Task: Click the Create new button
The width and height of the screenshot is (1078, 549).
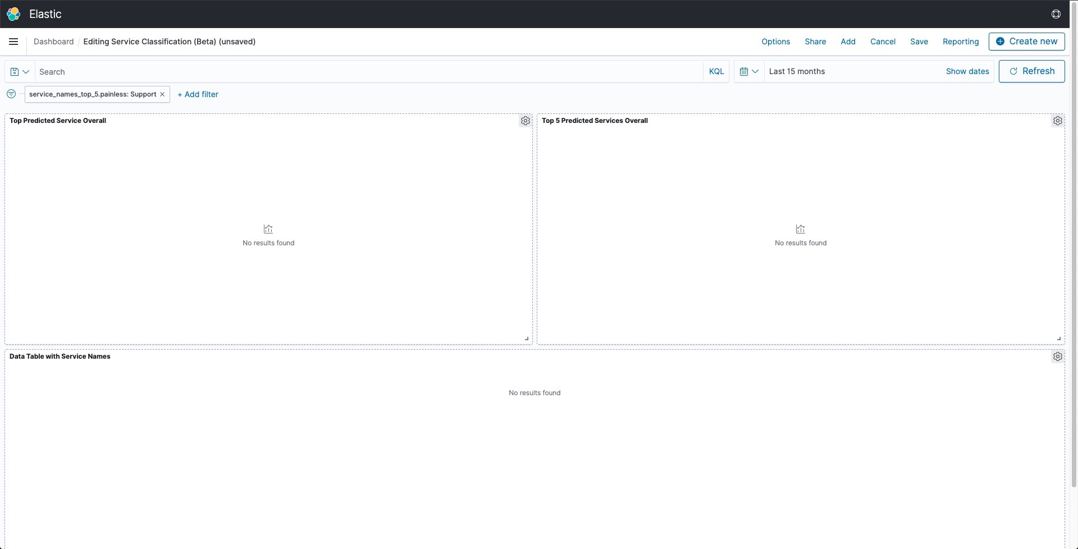Action: pos(1026,42)
